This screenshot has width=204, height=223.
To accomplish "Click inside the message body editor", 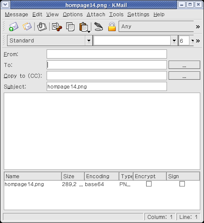I will [x=102, y=131].
